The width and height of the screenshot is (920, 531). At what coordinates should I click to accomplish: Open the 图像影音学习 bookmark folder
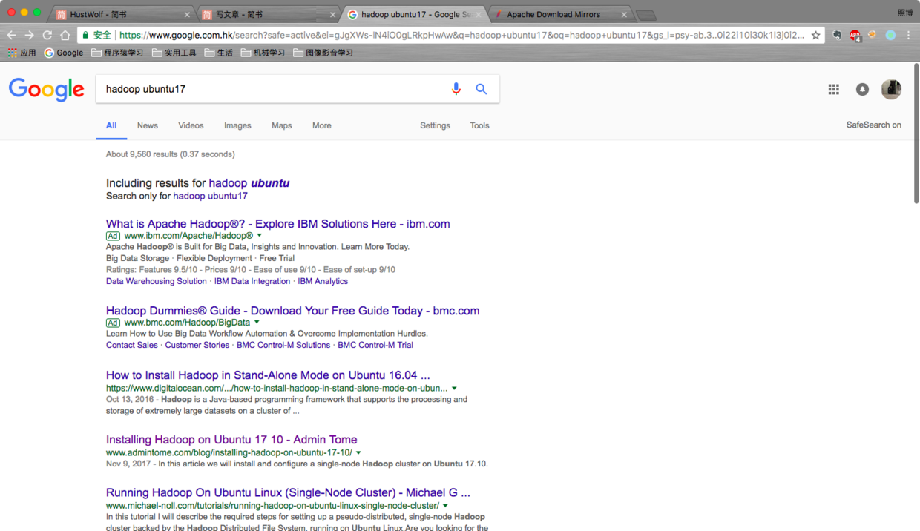(x=323, y=53)
